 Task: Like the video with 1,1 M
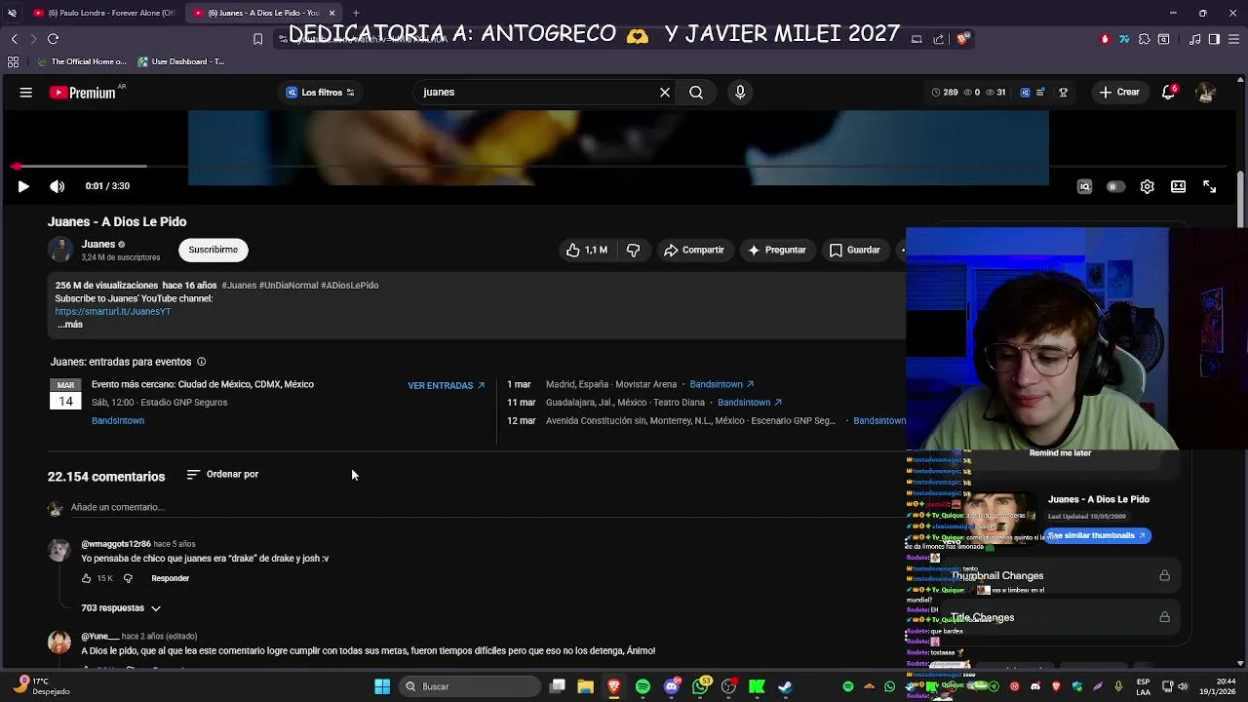586,250
